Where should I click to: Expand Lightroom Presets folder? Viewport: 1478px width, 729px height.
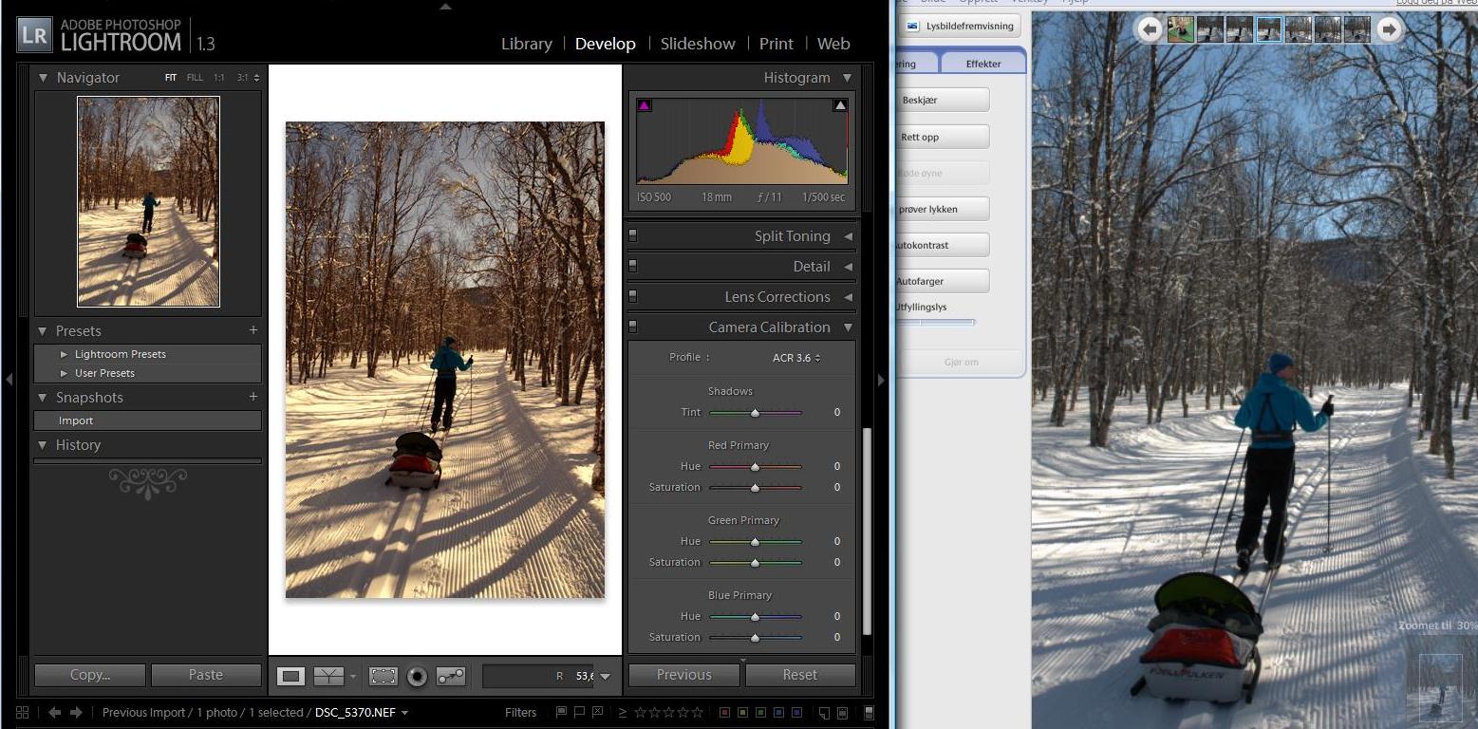point(65,354)
